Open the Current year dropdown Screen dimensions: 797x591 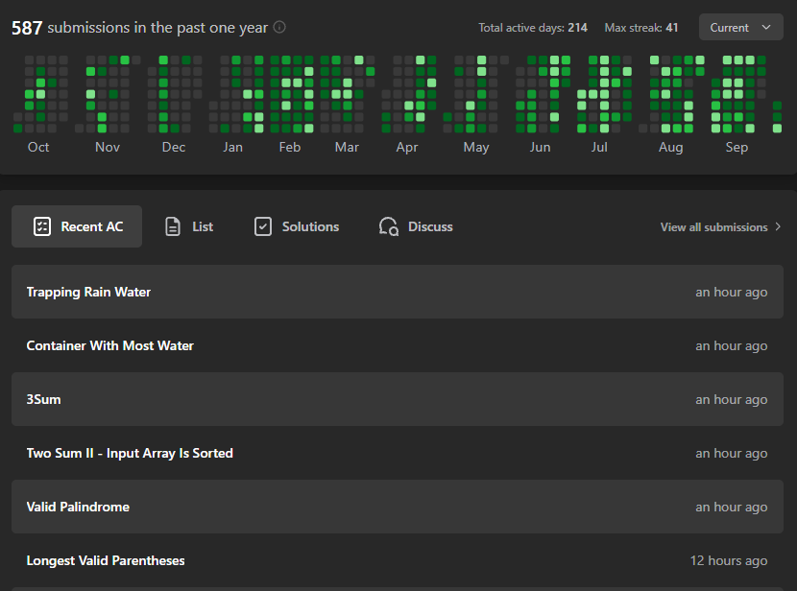740,28
